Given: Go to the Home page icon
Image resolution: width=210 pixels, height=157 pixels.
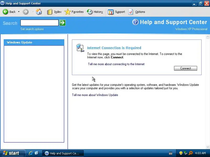Looking at the screenshot, I should pos(39,12).
